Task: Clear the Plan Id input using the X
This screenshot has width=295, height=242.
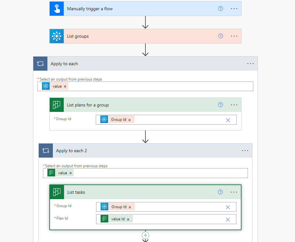Action: tap(228, 219)
